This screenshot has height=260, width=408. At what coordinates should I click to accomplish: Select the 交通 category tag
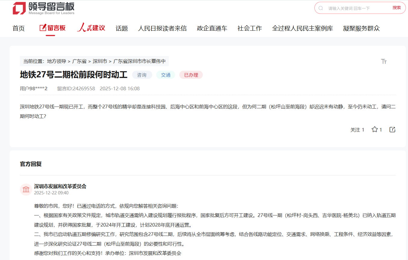[165, 75]
